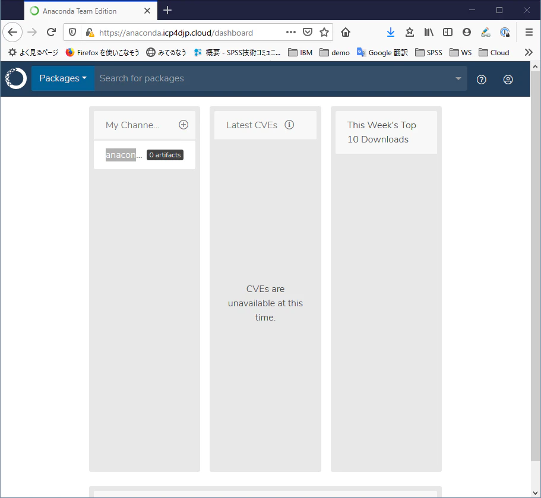This screenshot has height=498, width=541.
Task: Open the tracking protection shield icon
Action: 72,33
